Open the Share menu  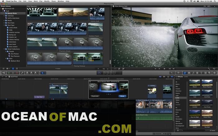pyautogui.click(x=54, y=1)
